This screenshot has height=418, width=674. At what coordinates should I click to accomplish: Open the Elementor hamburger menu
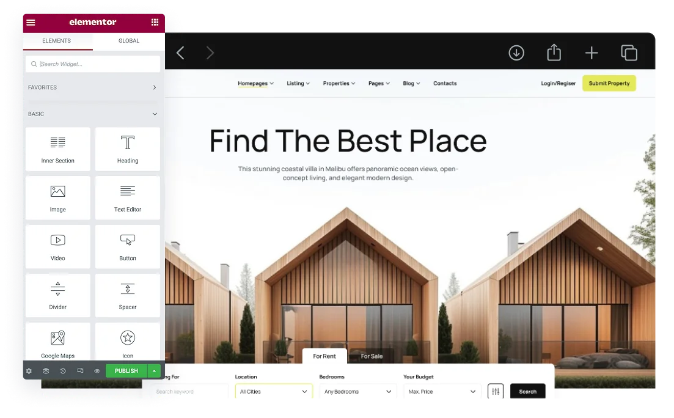pos(31,23)
